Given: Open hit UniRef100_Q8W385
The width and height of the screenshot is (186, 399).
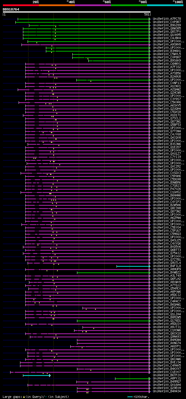Looking at the screenshot, I should coord(167,28).
